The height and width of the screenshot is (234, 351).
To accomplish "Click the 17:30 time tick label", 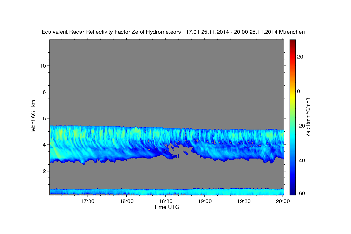I will coord(87,202).
